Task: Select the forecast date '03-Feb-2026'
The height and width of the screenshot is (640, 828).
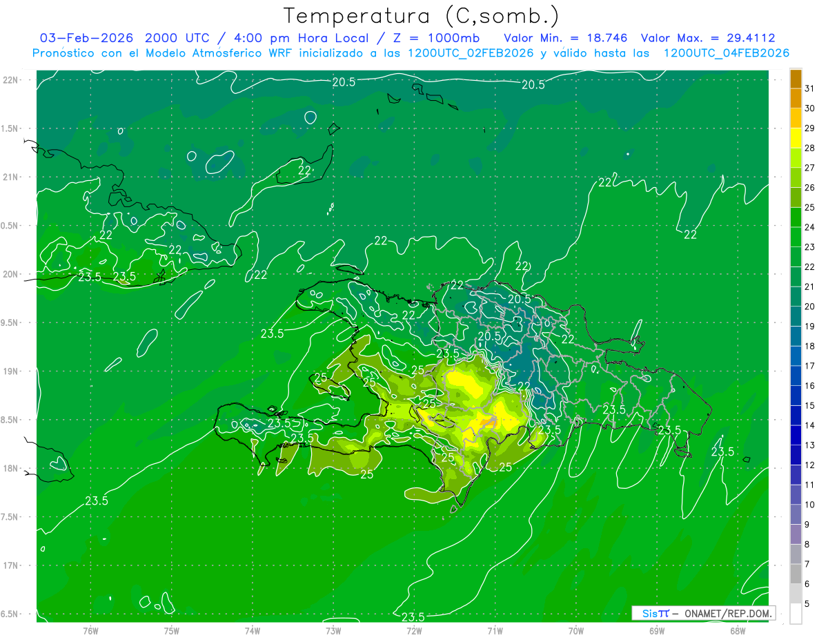Action: coord(86,37)
